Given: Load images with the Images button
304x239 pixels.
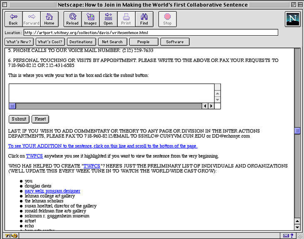Looking at the screenshot, I should pos(91,19).
